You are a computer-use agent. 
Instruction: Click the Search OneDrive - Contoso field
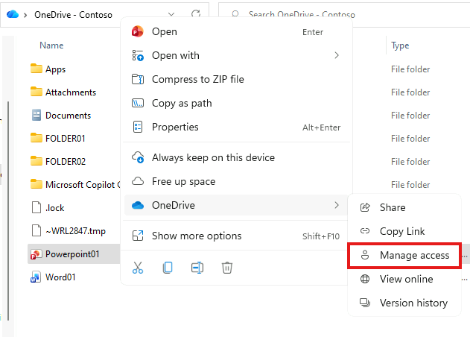(344, 14)
